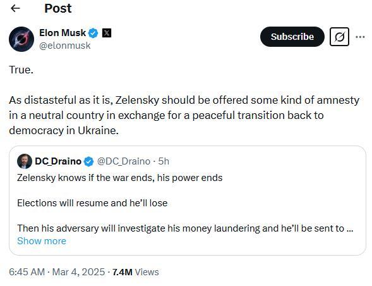
Task: Open the DC_Draino display name
Action: point(58,161)
